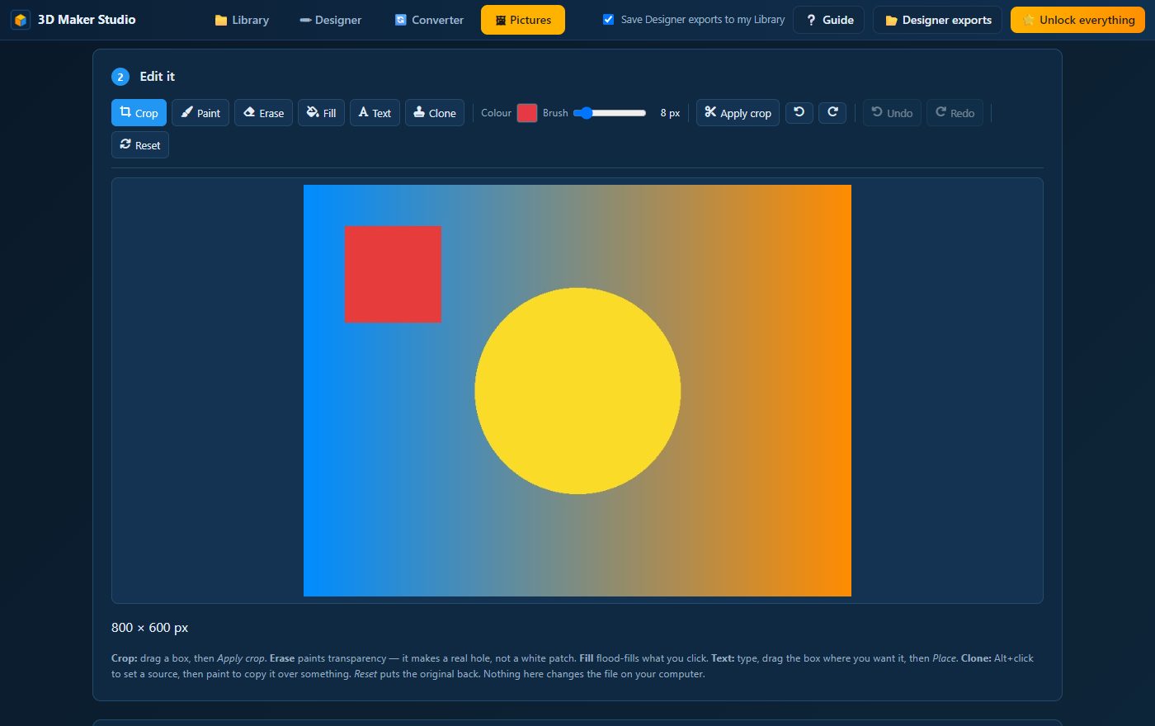Open the Pictures tab
This screenshot has width=1155, height=726.
point(523,20)
